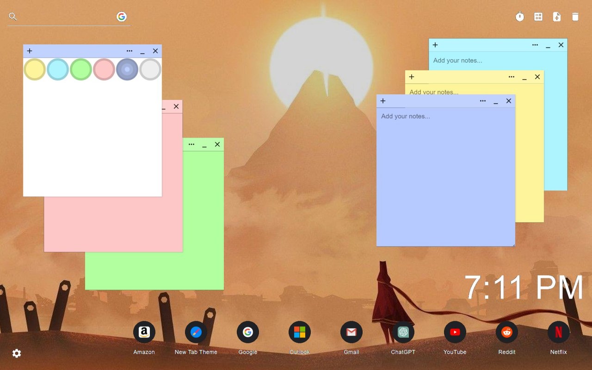592x370 pixels.
Task: Click the 7:11 PM clock
Action: pyautogui.click(x=524, y=287)
